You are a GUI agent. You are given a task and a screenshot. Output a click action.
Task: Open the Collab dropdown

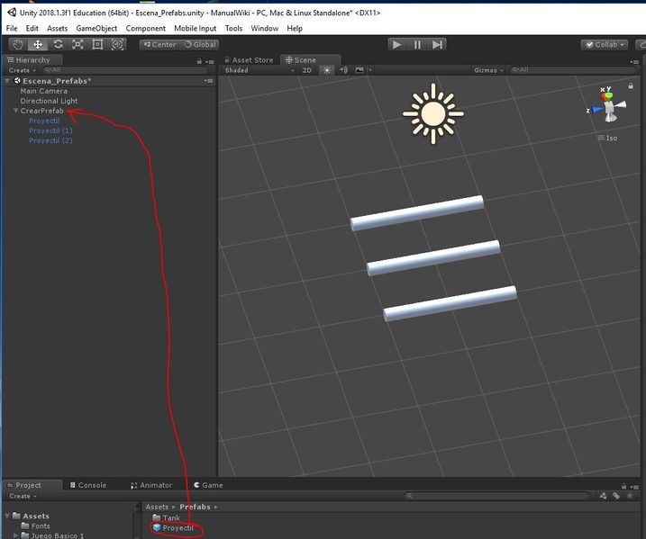point(605,44)
